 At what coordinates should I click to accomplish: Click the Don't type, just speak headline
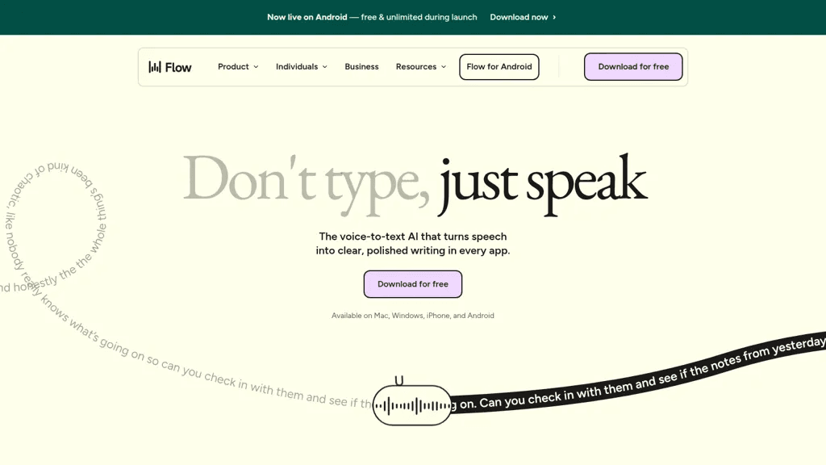tap(415, 183)
